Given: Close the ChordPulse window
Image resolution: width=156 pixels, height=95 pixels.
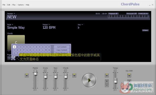Looking at the screenshot, I should click(x=153, y=5).
